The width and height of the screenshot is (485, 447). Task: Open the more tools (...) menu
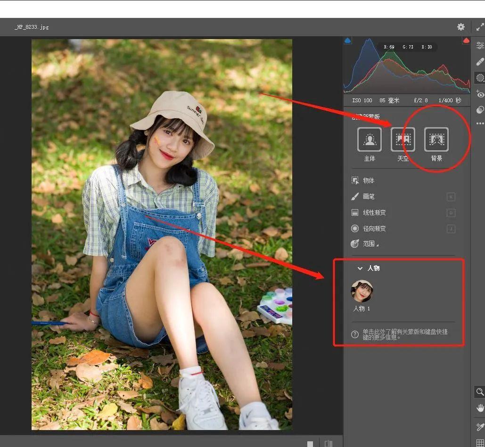click(480, 123)
